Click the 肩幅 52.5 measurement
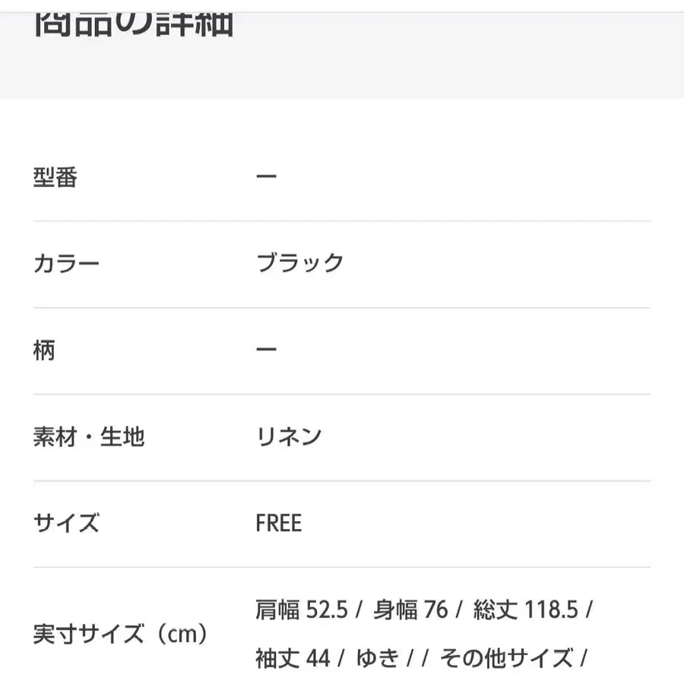This screenshot has width=684, height=684. pyautogui.click(x=302, y=610)
